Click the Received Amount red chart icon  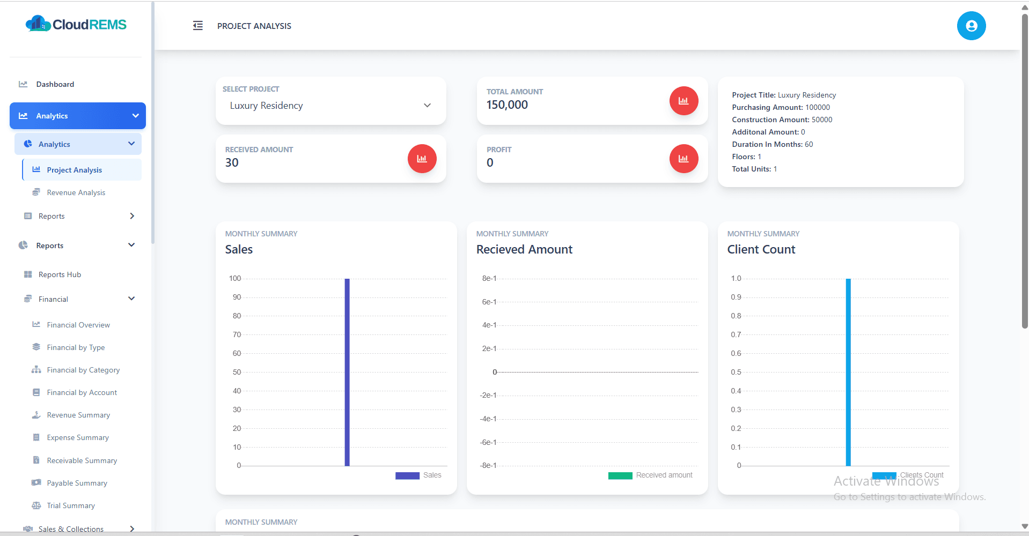[422, 159]
